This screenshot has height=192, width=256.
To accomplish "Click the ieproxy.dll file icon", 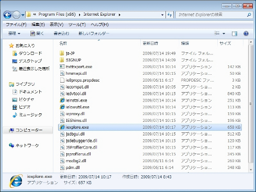I will [x=62, y=114].
